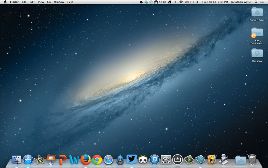The width and height of the screenshot is (268, 168).
Task: Launch the App Store from the dock
Action: [28, 159]
